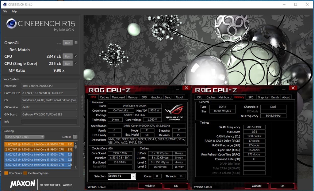Viewport: 314px width, 191px height.
Task: Open Mainboard tab in the processor CPU-Z window
Action: pyautogui.click(x=118, y=97)
